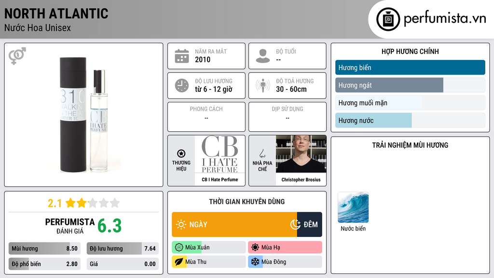Viewport: 494px width, 278px height.
Task: Click the Mùa Hạ season bar
Action: tap(285, 248)
